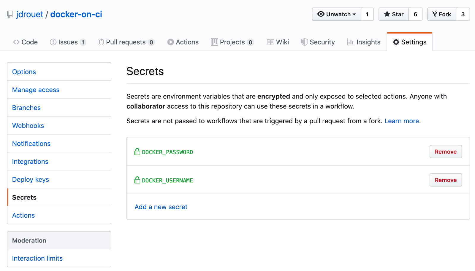The height and width of the screenshot is (271, 475).
Task: Click the repository book icon beside jdrouet
Action: [10, 14]
